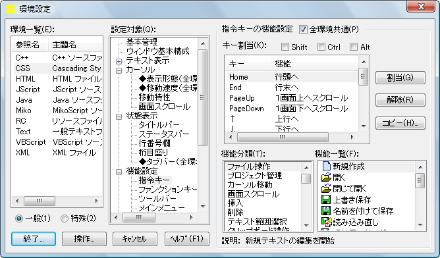Select the 特殊(2) radio button

click(x=65, y=219)
